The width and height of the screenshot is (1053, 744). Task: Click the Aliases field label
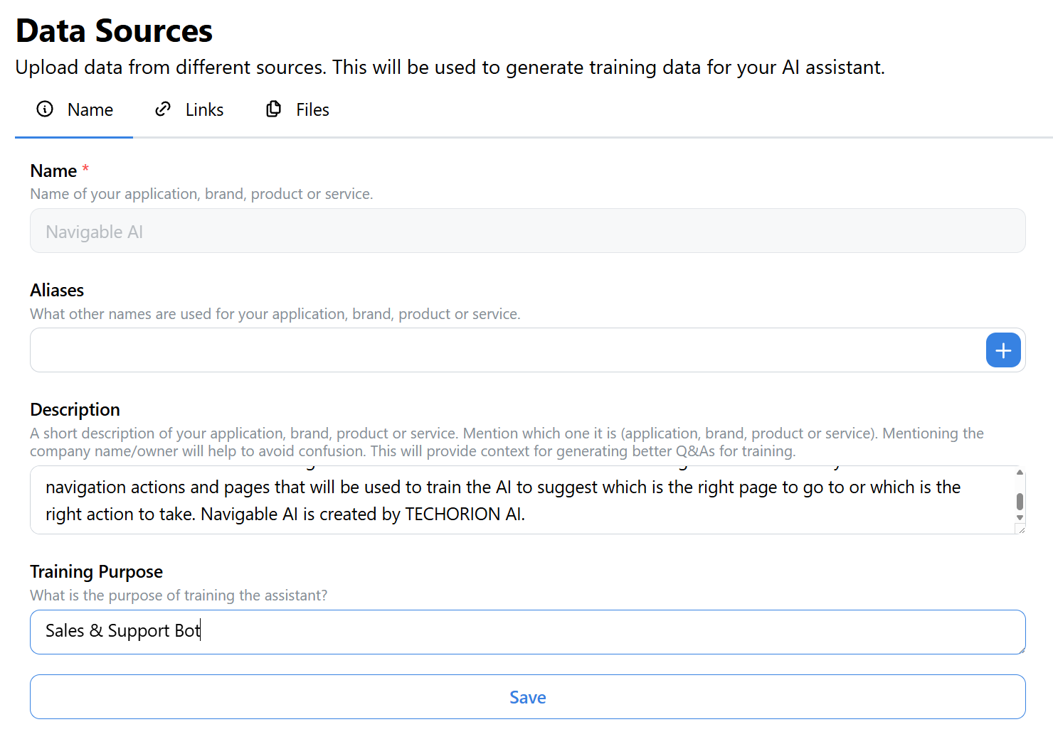pos(57,290)
